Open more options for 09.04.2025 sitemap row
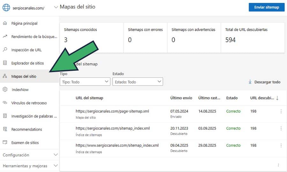This screenshot has width=287, height=172. tap(281, 145)
